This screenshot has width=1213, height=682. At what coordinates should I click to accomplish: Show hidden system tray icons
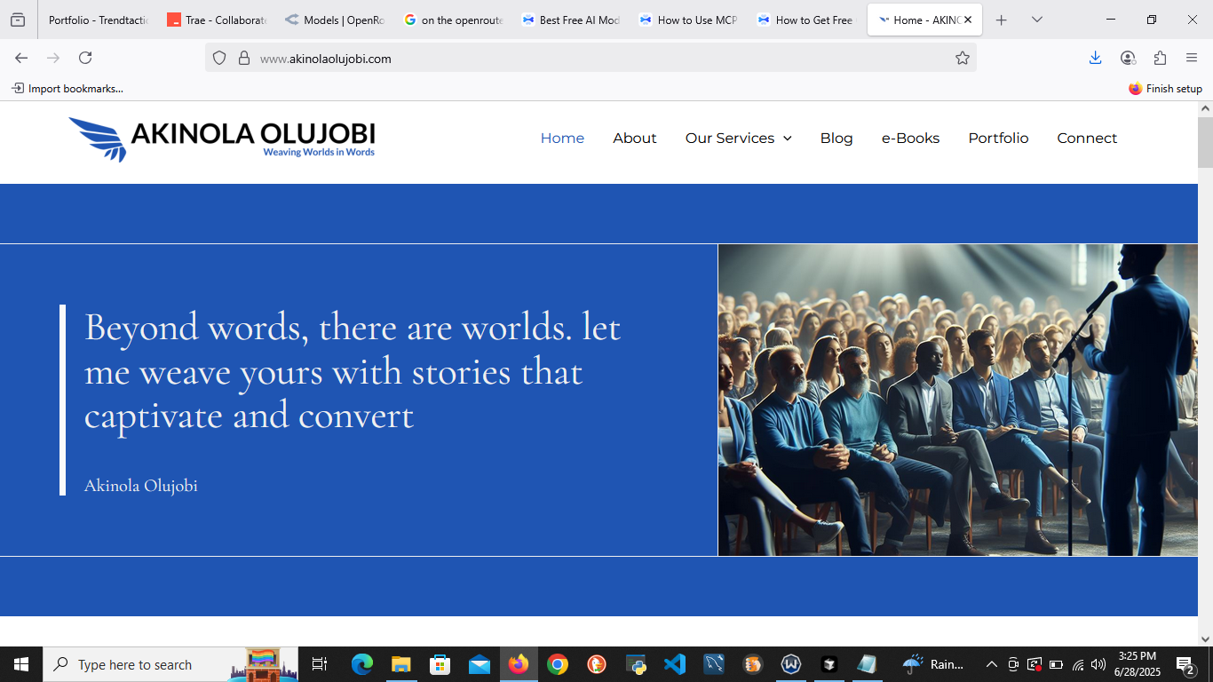coord(992,664)
